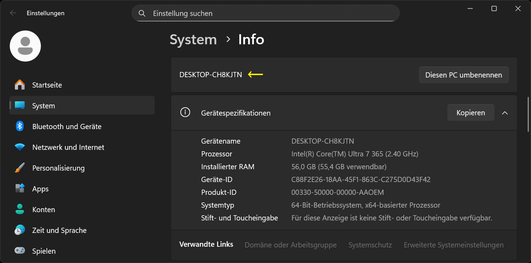
Task: Collapse the Gerätespezifikationen panel
Action: click(x=505, y=112)
